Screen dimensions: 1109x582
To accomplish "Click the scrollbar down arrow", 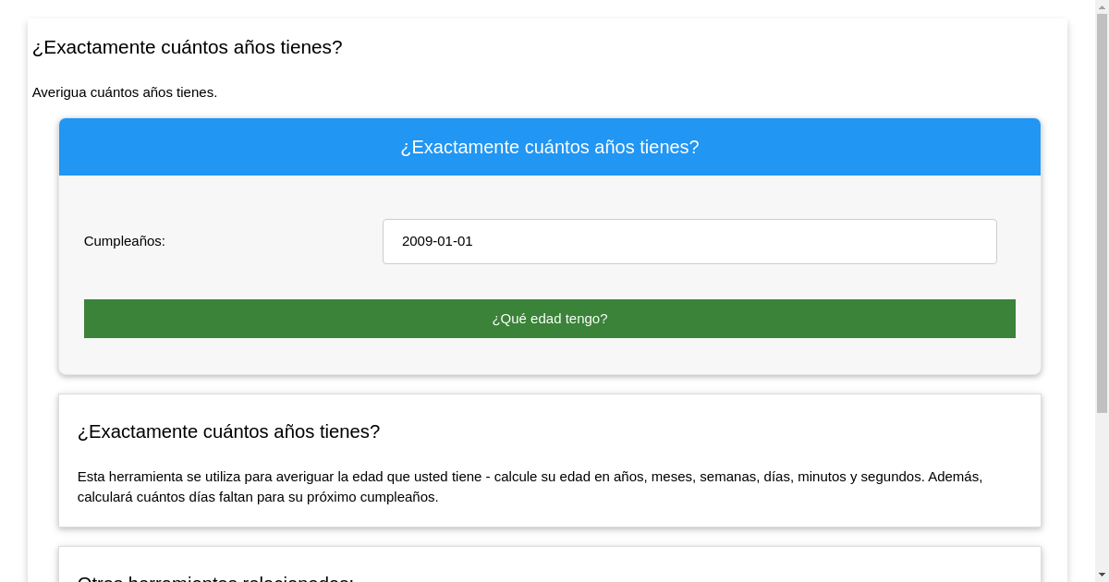I will pyautogui.click(x=1101, y=575).
